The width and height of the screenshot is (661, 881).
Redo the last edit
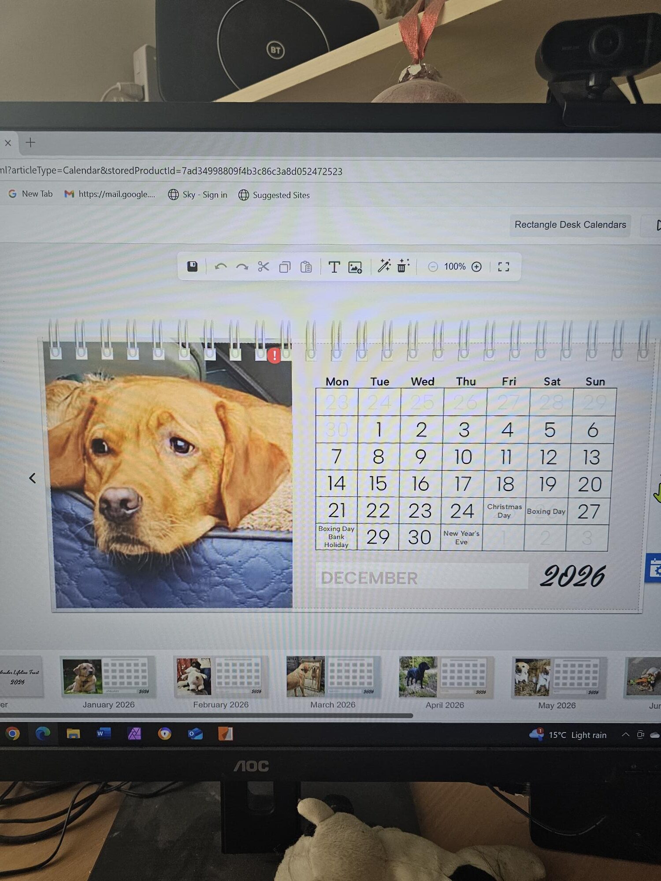point(242,267)
